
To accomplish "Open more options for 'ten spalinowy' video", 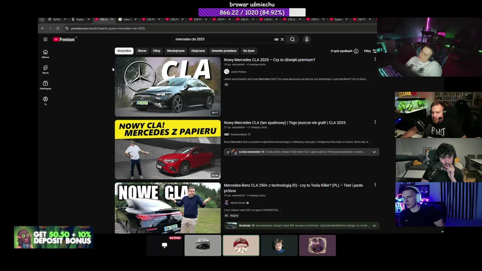I will click(375, 122).
